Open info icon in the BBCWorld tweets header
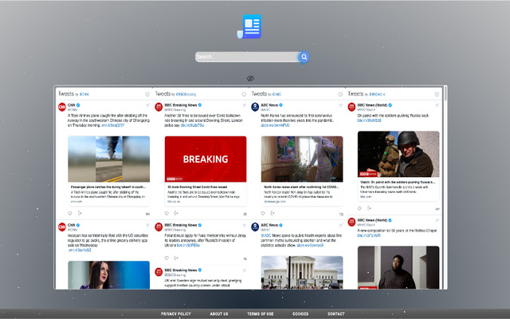Screen dimensions: 510x319 point(437,94)
